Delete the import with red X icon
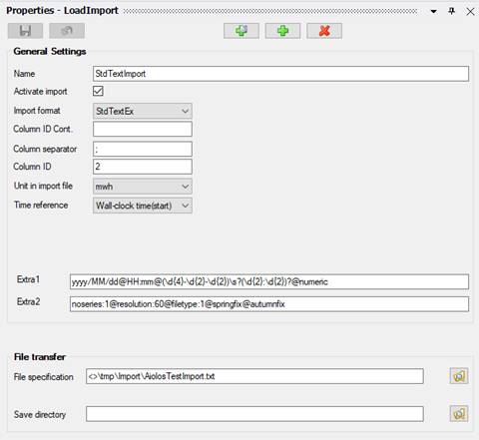Viewport: 479px width, 440px height. pyautogui.click(x=324, y=31)
